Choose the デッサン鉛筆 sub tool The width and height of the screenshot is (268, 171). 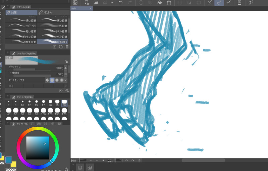[x=21, y=36]
